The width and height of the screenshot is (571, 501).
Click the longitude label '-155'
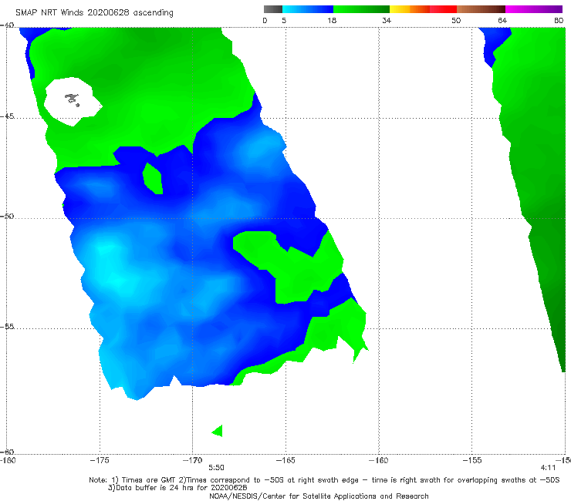[472, 460]
